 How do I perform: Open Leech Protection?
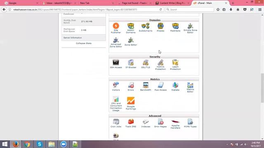coord(175,65)
